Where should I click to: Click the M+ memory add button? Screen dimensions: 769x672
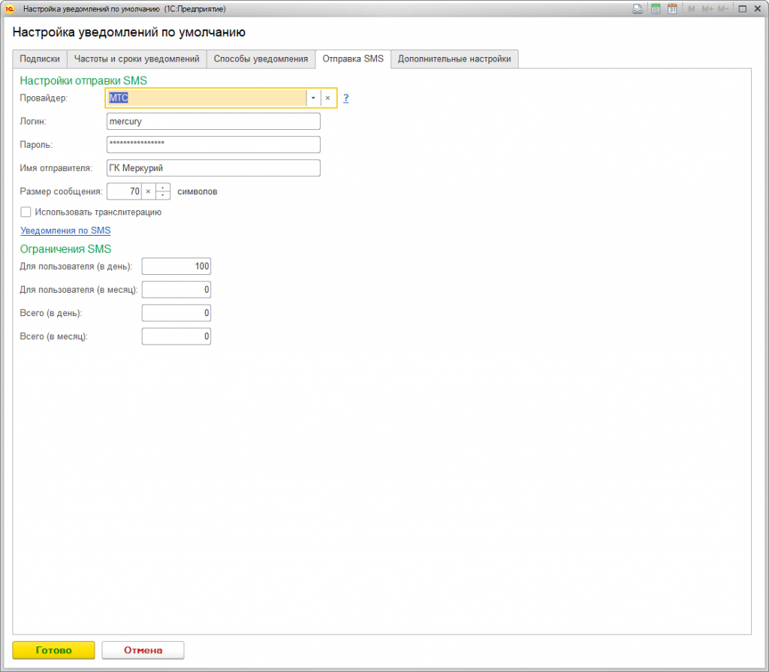click(707, 9)
